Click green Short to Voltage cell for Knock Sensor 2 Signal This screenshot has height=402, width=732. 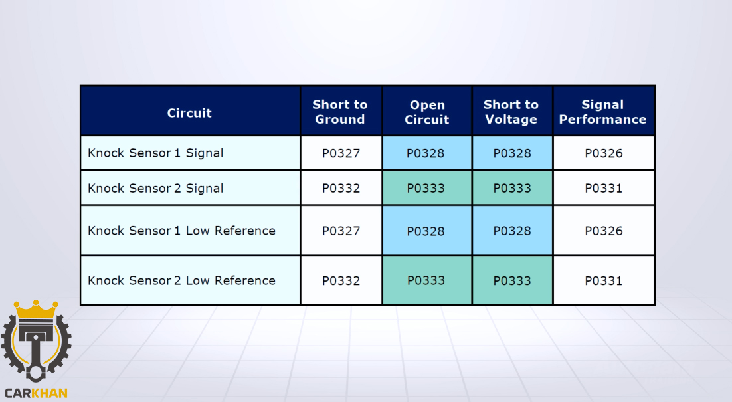pos(512,189)
